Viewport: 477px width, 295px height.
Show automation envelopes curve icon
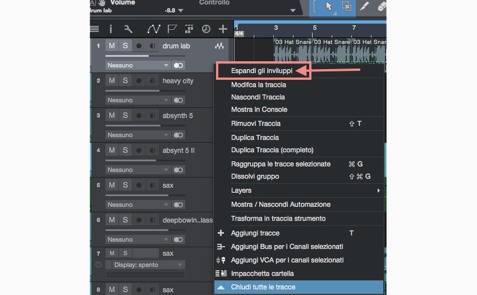tap(154, 29)
